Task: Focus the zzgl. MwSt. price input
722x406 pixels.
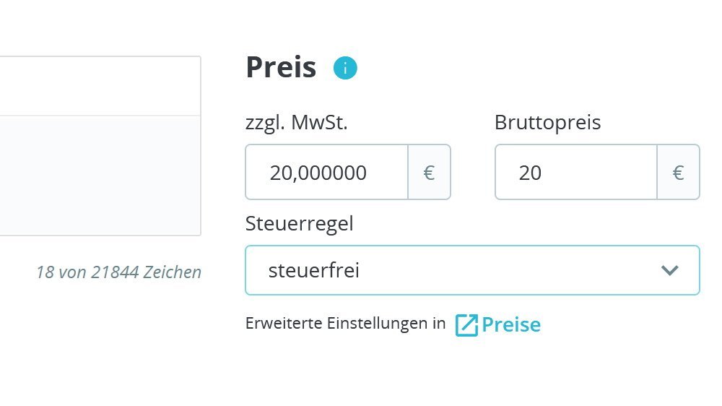Action: click(327, 173)
